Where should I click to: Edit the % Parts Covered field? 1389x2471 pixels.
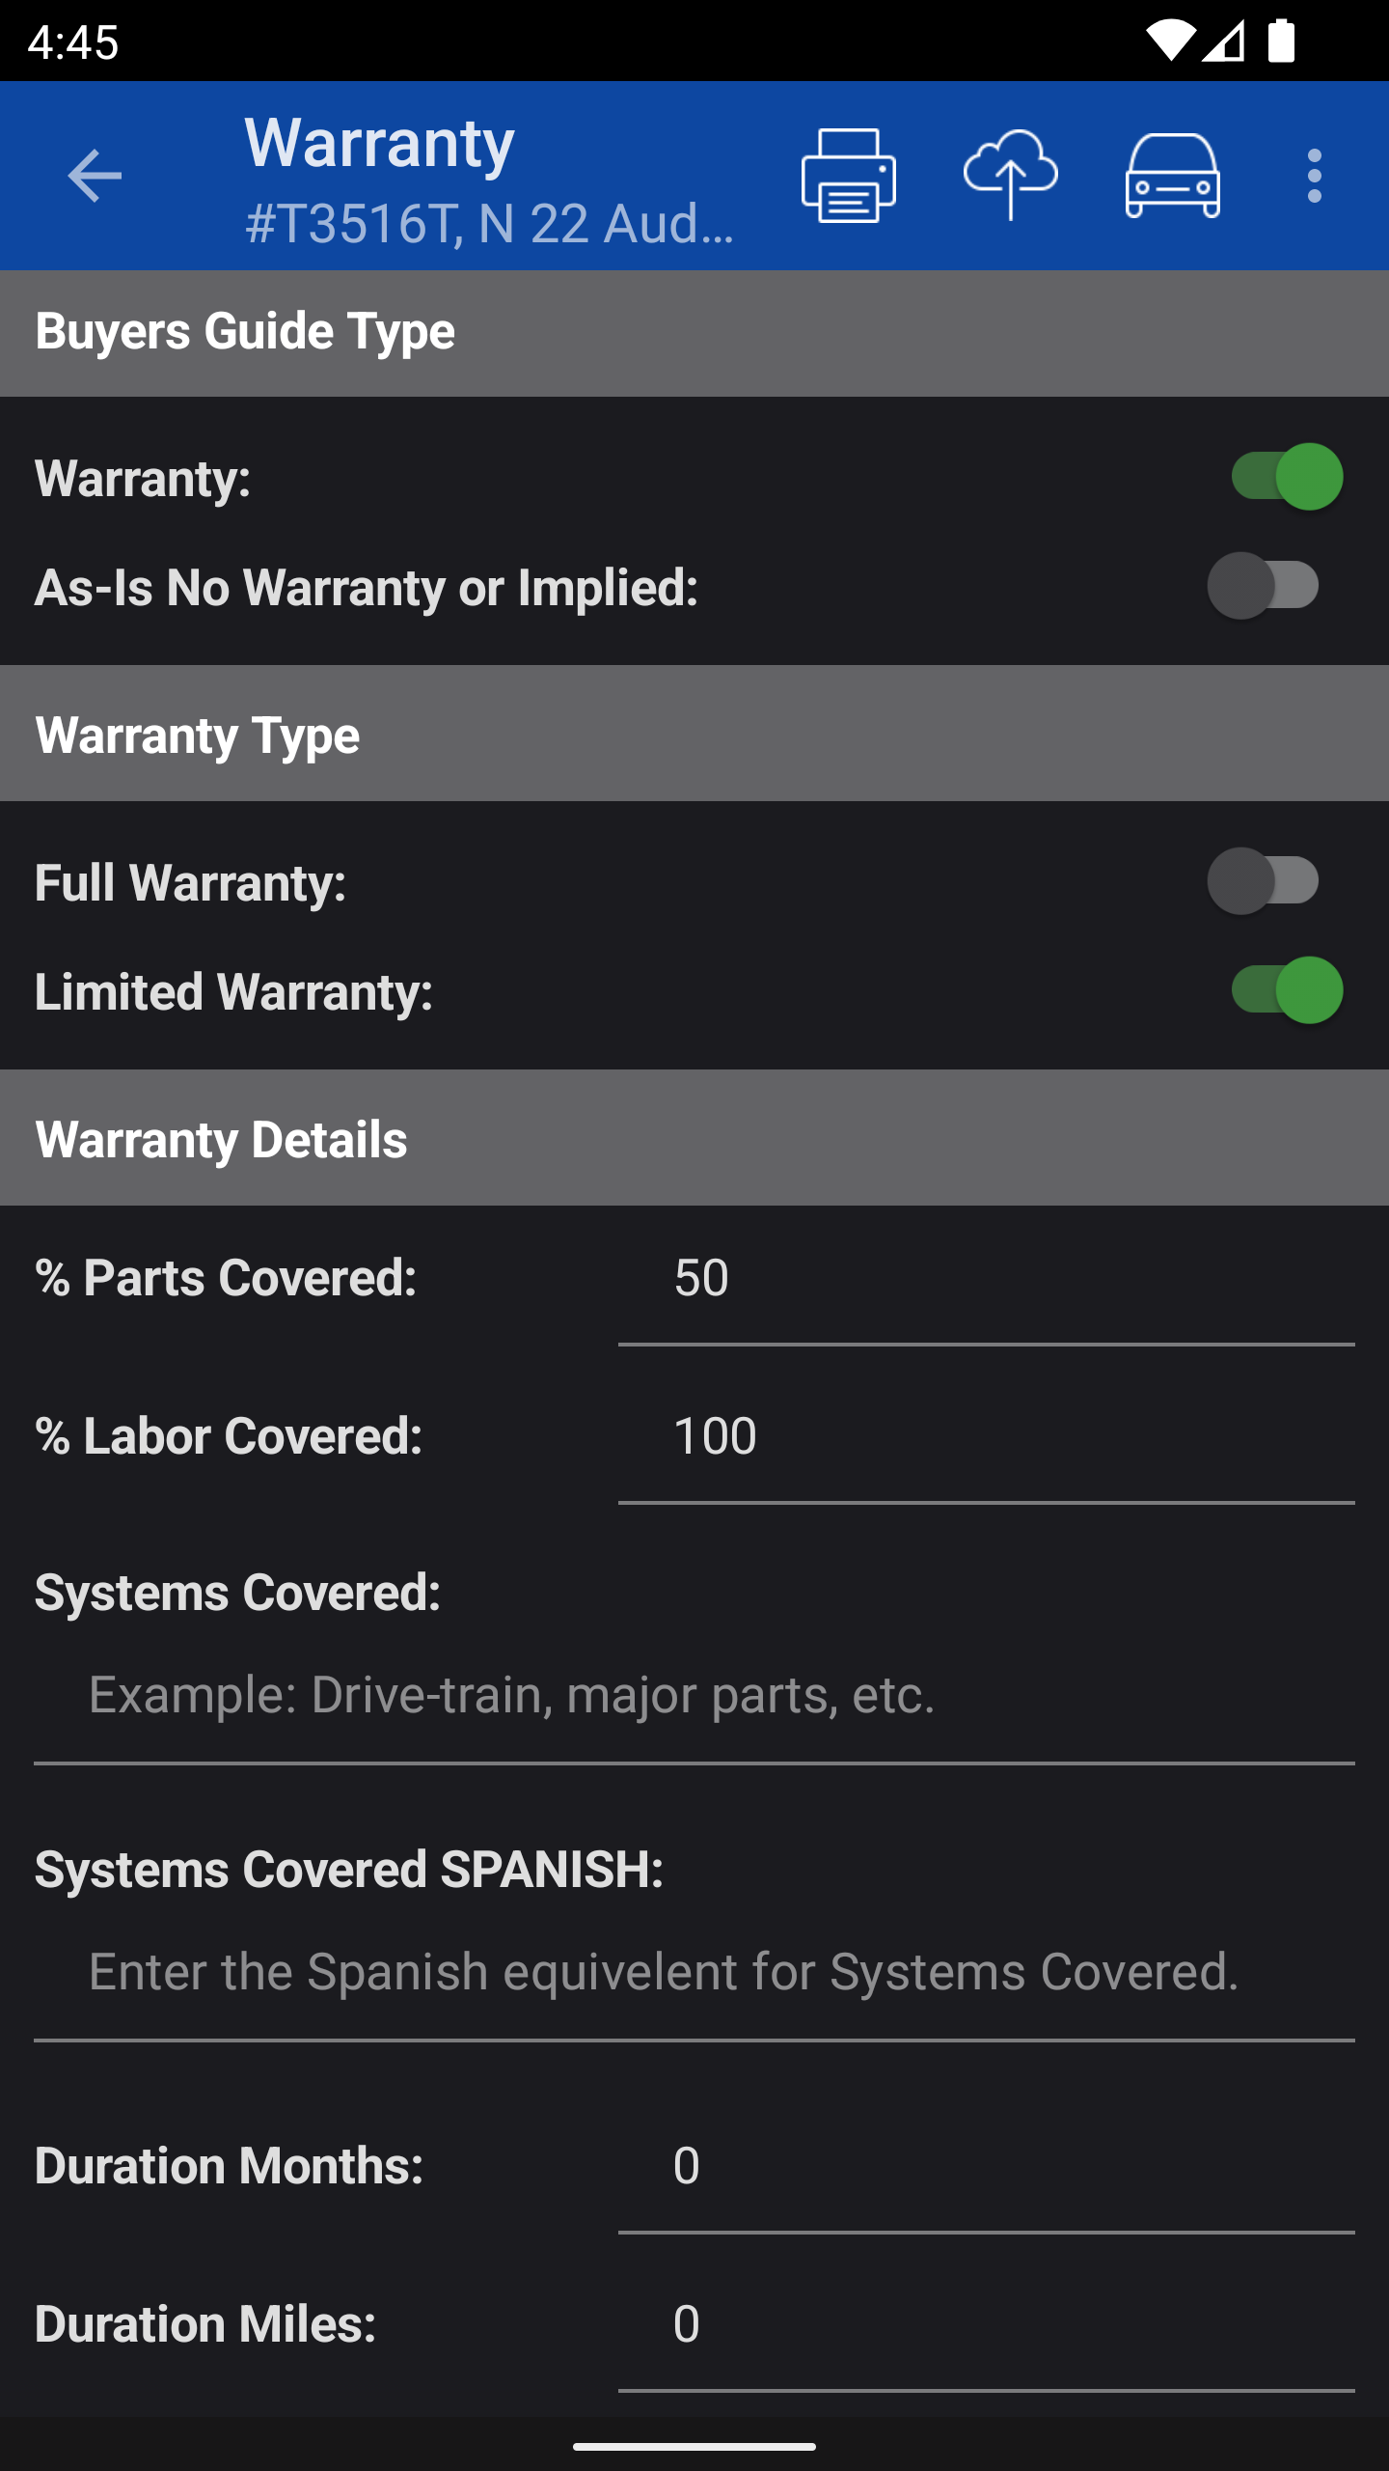986,1278
